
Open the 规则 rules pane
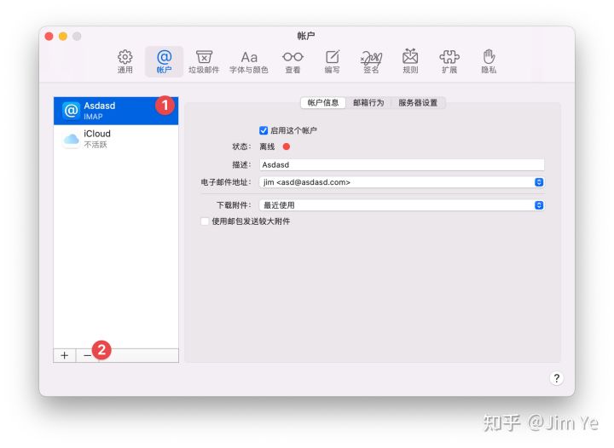pos(410,62)
